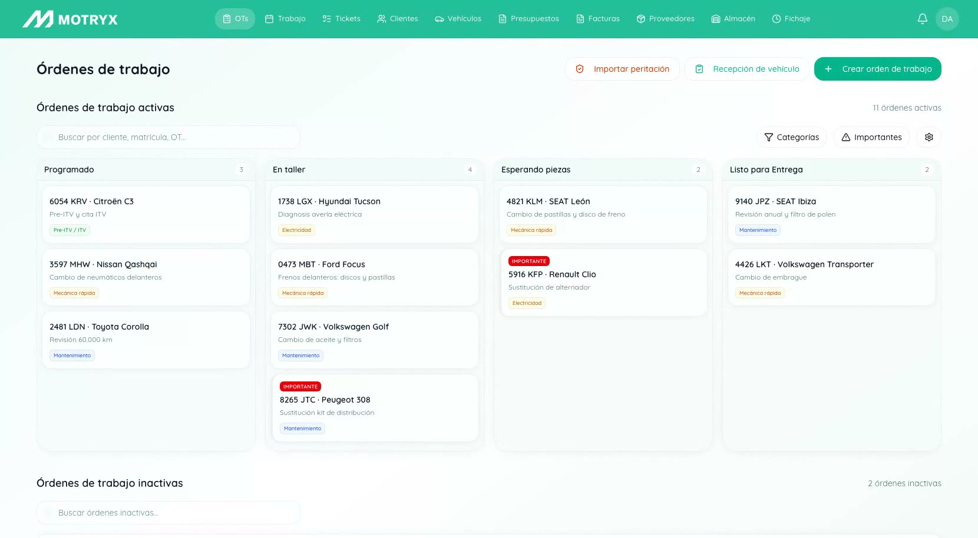Open the 0473 MBT Ford Focus order
978x538 pixels.
(375, 277)
